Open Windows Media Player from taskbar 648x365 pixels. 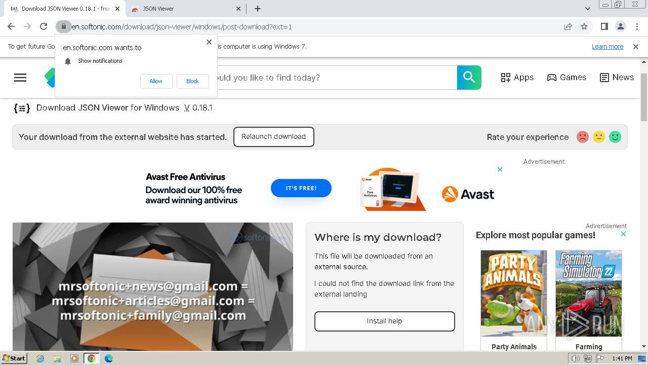coord(74,358)
